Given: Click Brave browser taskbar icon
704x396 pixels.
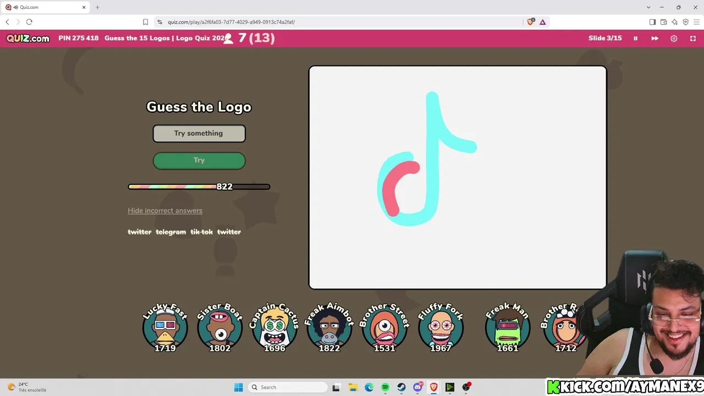Looking at the screenshot, I should click(x=434, y=387).
